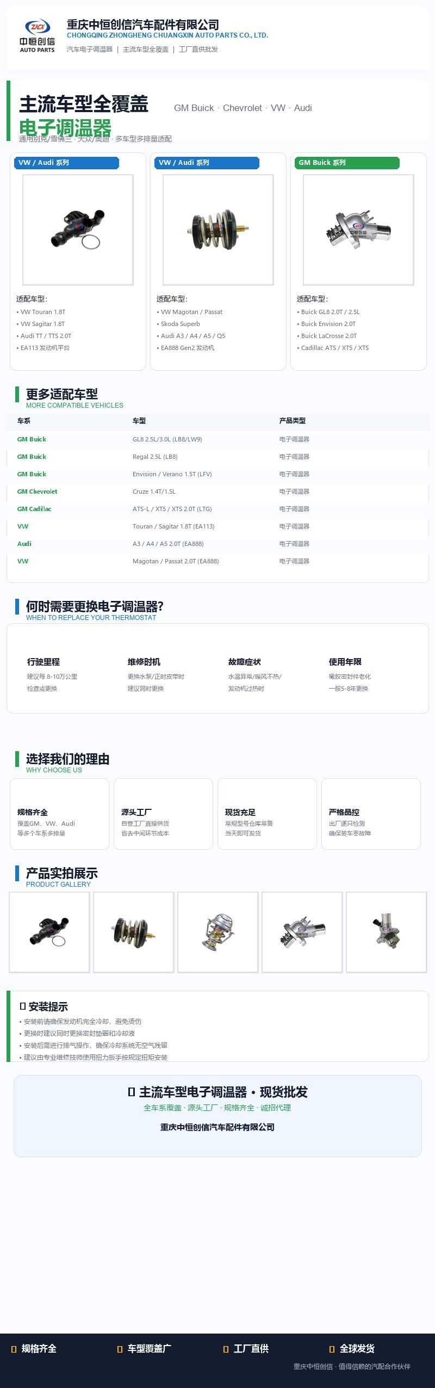
Task: Select table cell 'Touran / Sagitar 1.8T (EA113)'
Action: (x=173, y=526)
